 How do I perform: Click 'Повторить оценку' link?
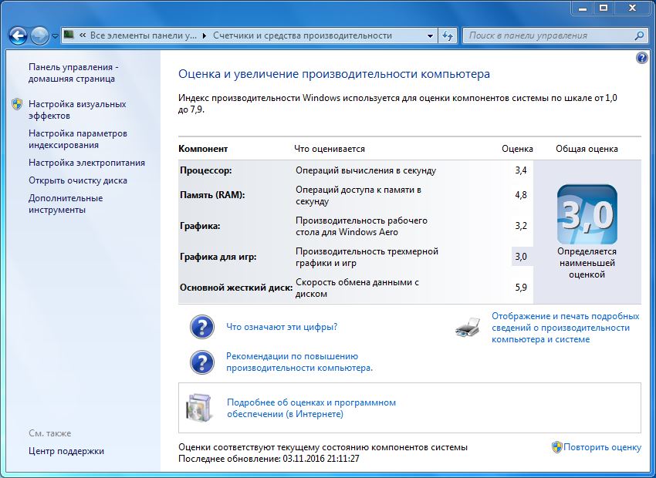pyautogui.click(x=602, y=447)
